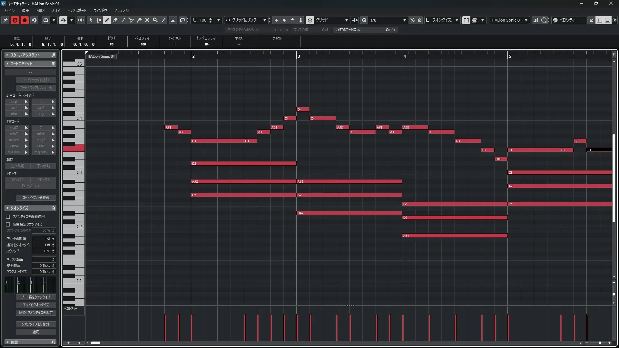
Task: Select the Mute tool X icon
Action: (x=147, y=20)
